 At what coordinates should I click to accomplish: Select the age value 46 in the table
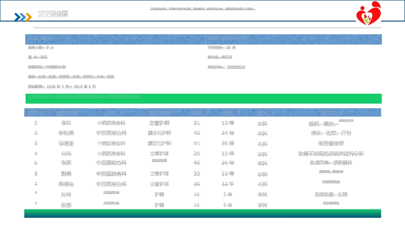pyautogui.click(x=197, y=163)
